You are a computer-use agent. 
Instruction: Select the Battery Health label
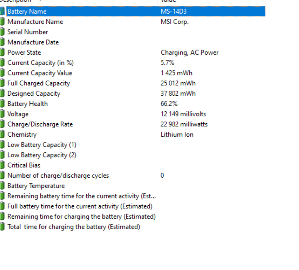[28, 104]
